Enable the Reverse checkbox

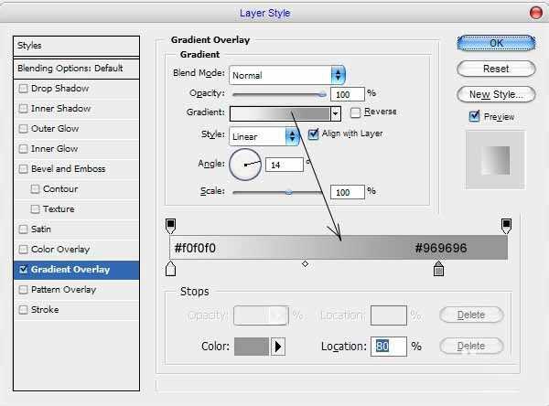pyautogui.click(x=356, y=112)
